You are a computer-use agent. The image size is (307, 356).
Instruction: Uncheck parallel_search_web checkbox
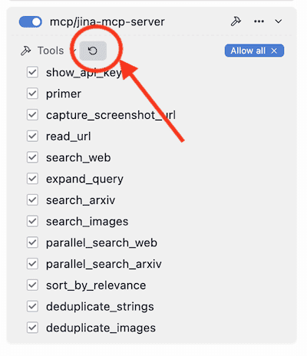(x=32, y=242)
